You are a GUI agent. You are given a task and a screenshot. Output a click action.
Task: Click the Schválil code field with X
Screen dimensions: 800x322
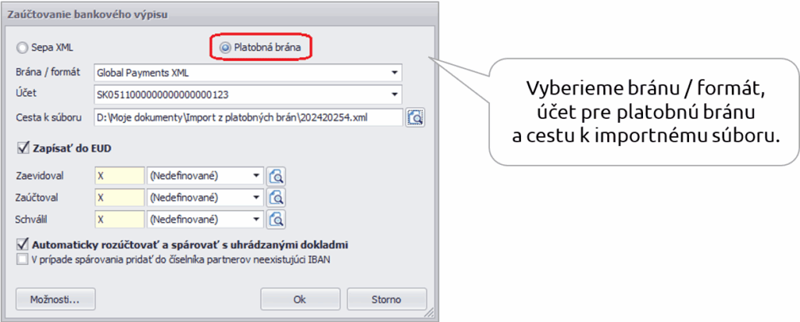(119, 218)
